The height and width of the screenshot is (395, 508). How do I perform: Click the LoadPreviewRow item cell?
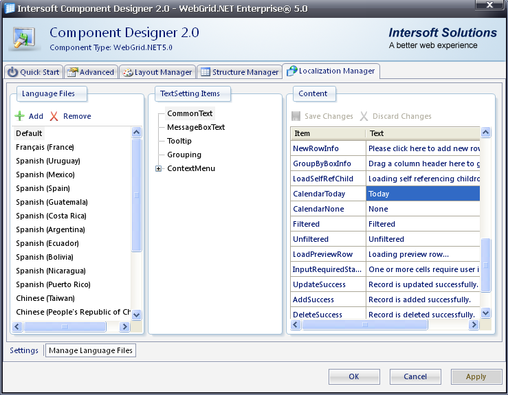point(328,254)
